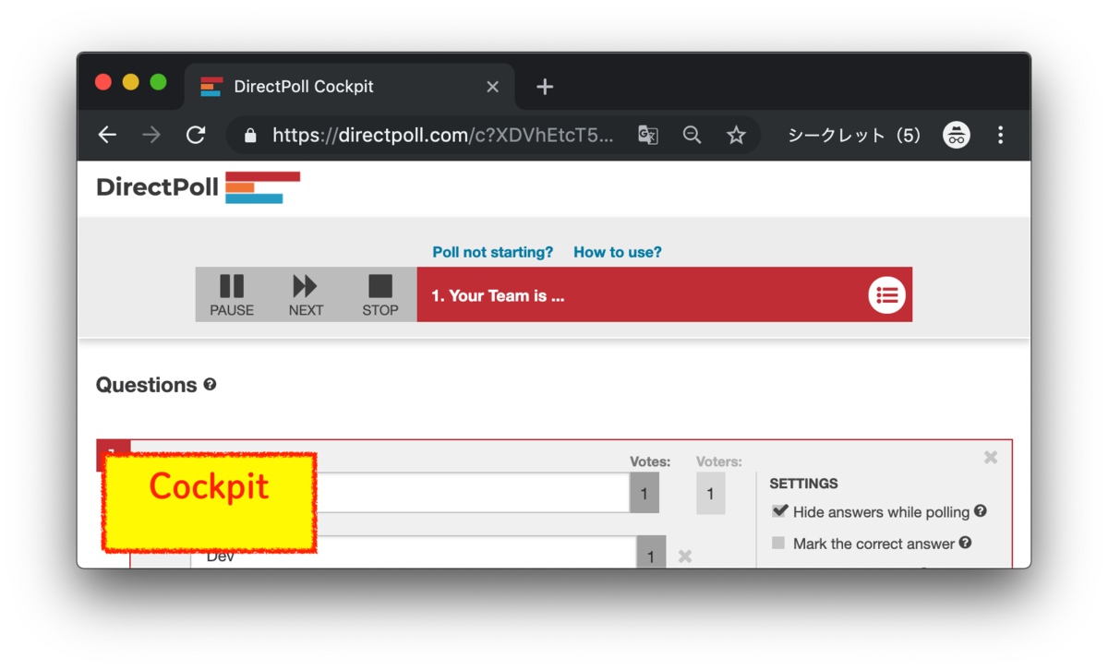Stop the poll with STOP button

click(379, 295)
